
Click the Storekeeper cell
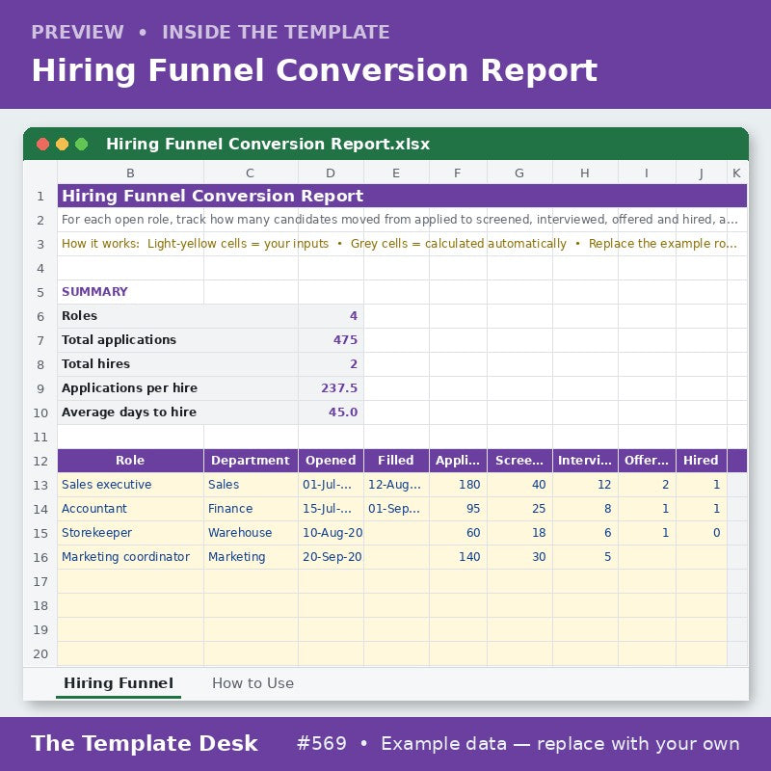(x=130, y=533)
